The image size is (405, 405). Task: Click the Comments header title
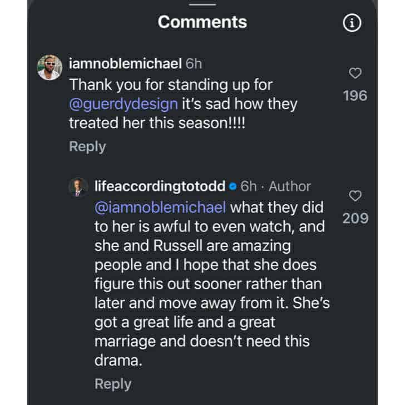click(x=202, y=22)
